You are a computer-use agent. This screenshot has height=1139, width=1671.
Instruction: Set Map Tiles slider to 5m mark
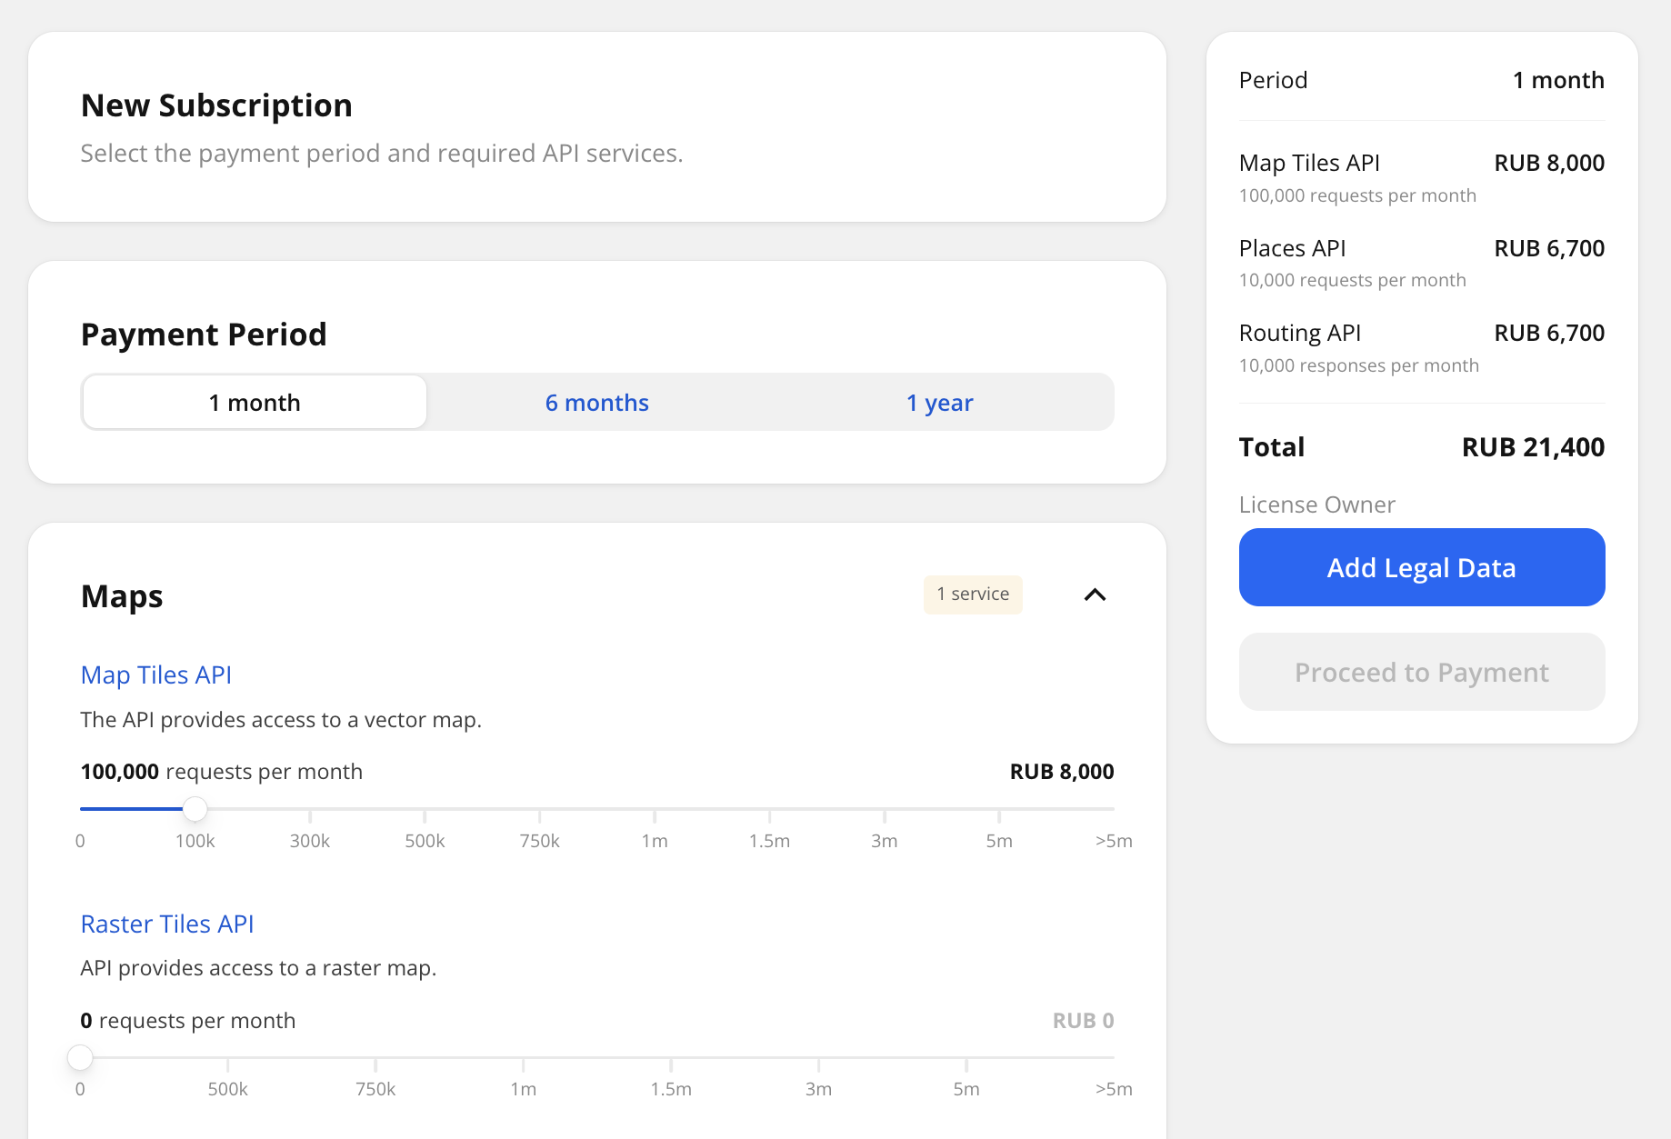(x=999, y=808)
